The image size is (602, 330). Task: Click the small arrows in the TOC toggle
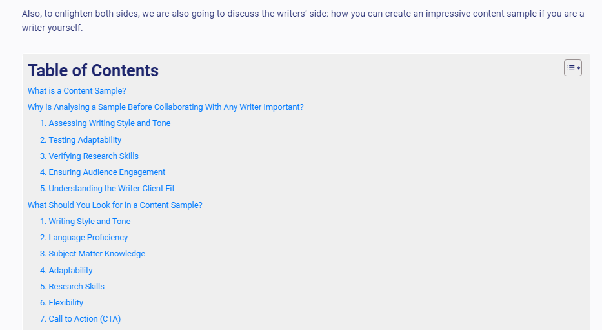(x=579, y=68)
